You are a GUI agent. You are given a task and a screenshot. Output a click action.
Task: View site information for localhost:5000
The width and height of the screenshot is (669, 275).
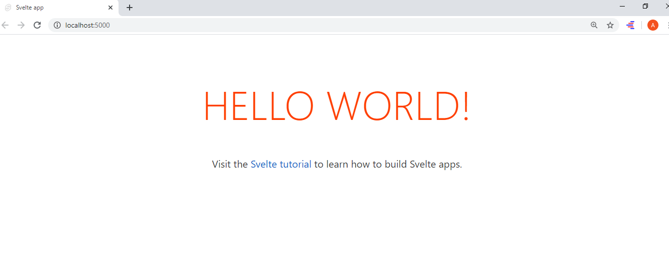[x=57, y=25]
